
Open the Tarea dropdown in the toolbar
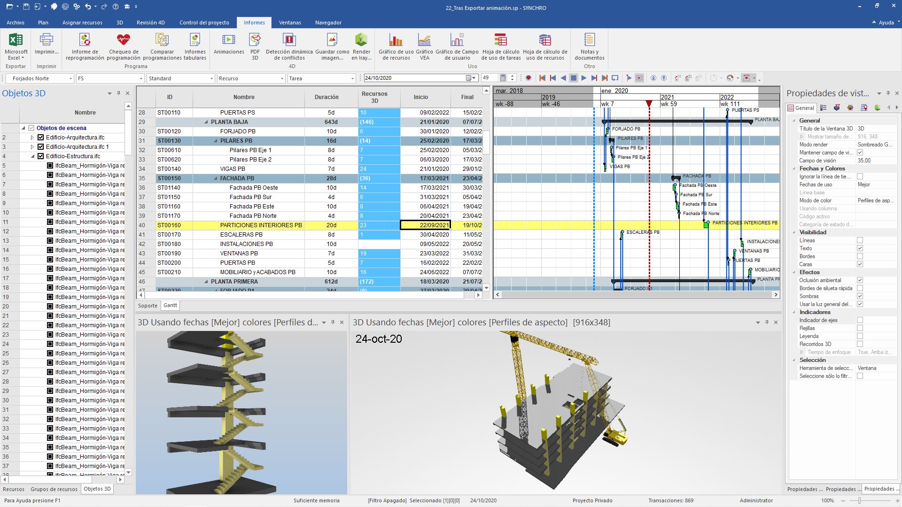[x=353, y=78]
